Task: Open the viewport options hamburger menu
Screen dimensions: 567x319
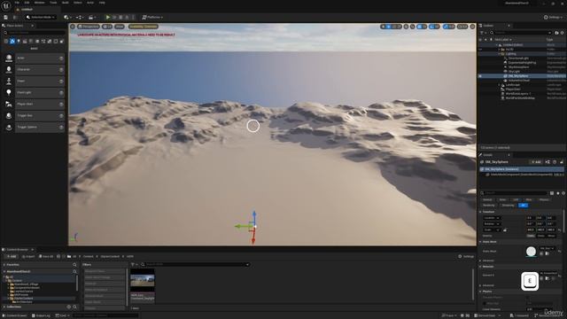Action: coord(73,27)
